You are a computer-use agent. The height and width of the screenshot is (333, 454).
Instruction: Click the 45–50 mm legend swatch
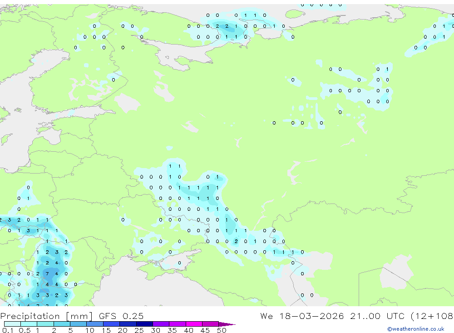[x=211, y=324]
